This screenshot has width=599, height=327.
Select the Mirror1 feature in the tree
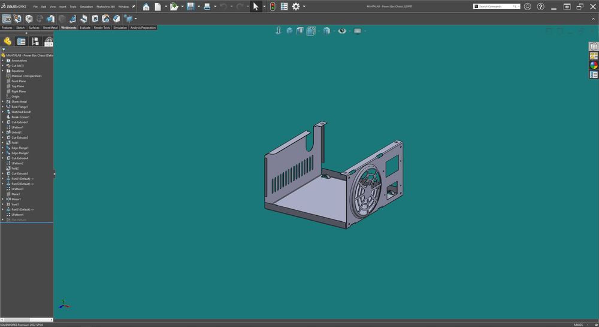pos(16,199)
